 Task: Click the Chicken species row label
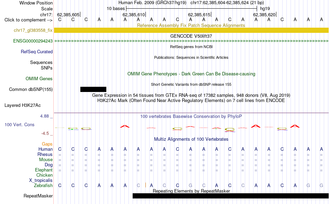point(44,175)
